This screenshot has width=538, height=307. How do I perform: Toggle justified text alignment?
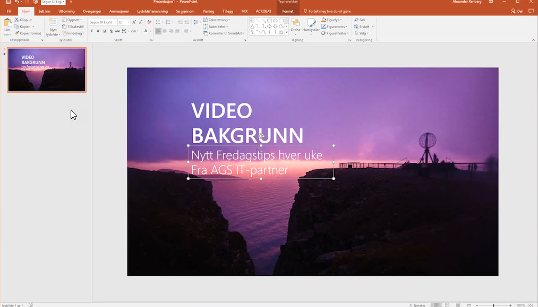click(177, 31)
